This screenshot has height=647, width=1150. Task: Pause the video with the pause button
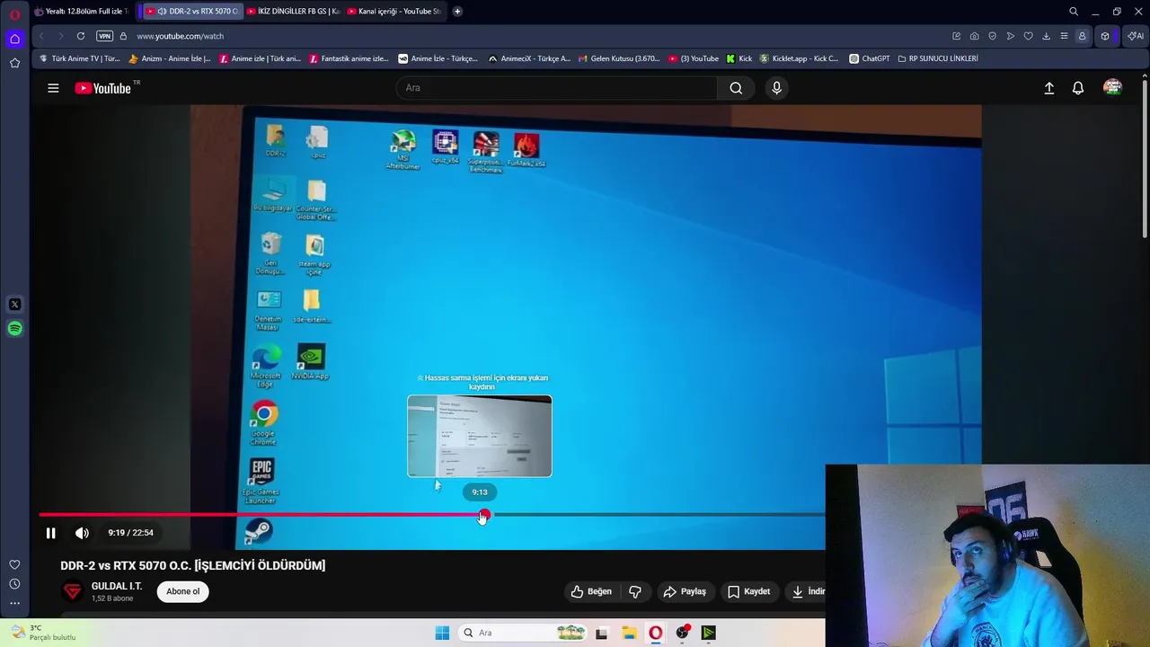click(x=51, y=533)
